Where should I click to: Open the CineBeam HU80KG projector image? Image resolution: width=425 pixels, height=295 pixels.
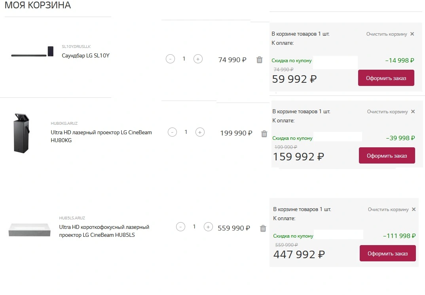pos(21,133)
